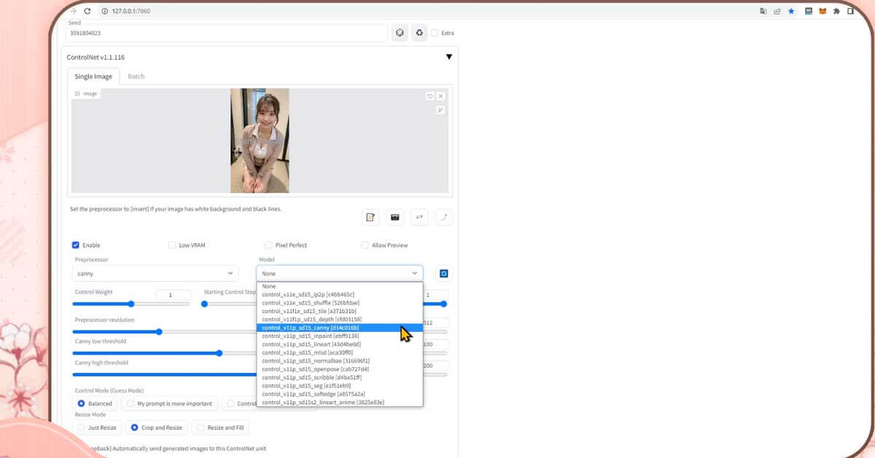
Task: Enable the Pixel Perfect checkbox
Action: (x=269, y=245)
